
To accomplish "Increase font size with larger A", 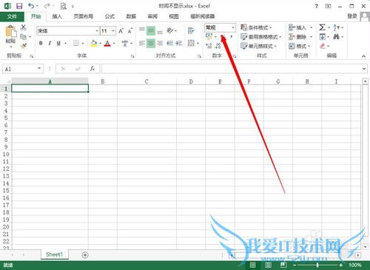I will point(121,31).
